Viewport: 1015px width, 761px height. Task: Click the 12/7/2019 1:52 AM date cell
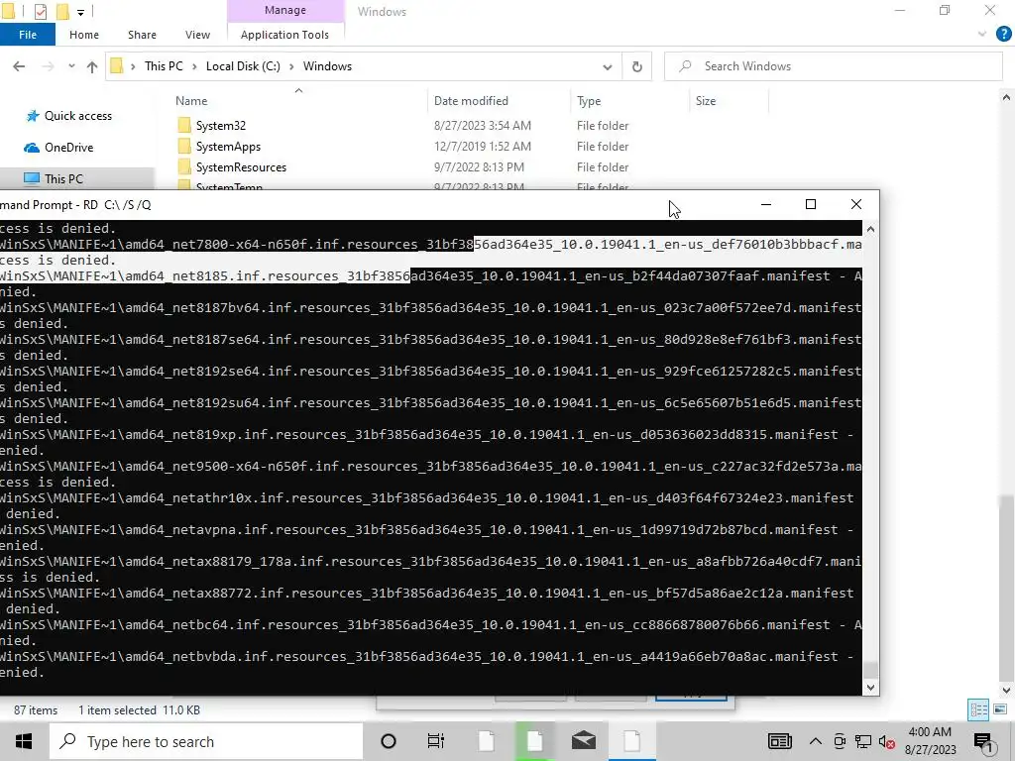click(483, 147)
